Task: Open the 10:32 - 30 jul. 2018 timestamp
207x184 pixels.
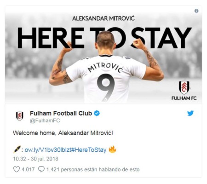Action: (x=35, y=159)
